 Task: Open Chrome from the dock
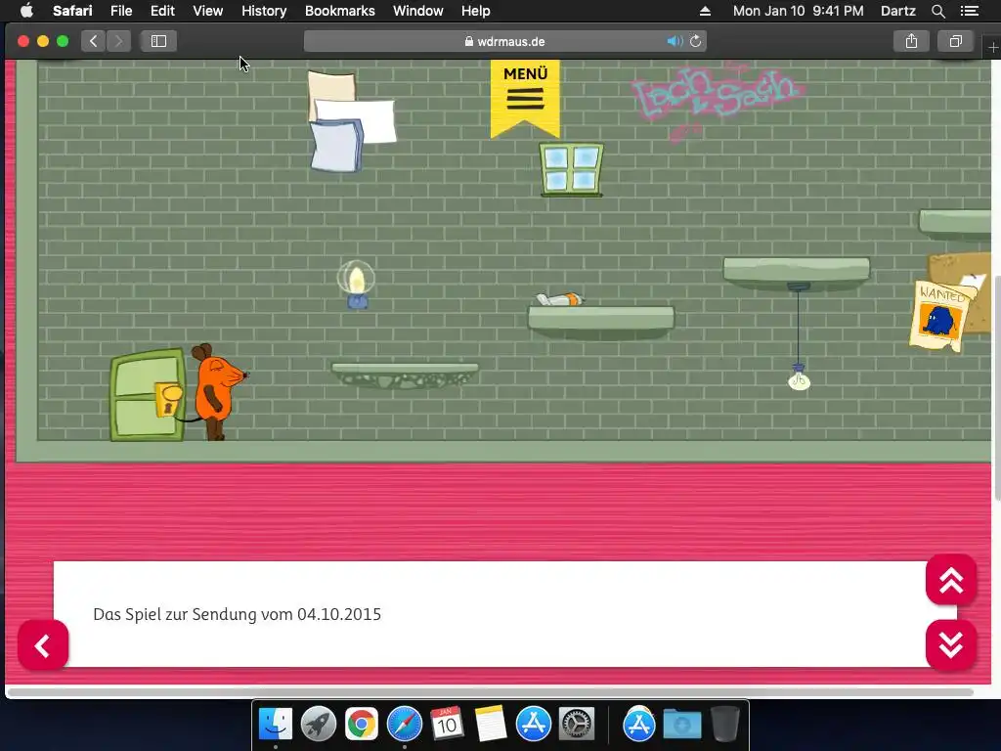[362, 725]
